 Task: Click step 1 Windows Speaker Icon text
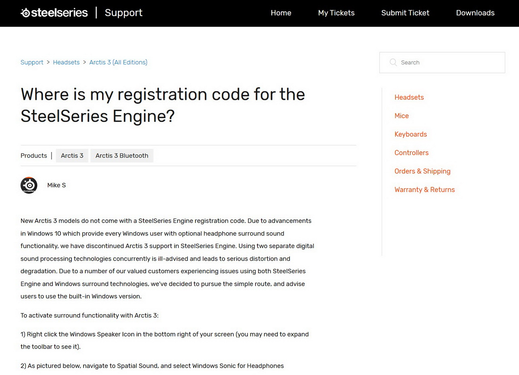tap(165, 341)
